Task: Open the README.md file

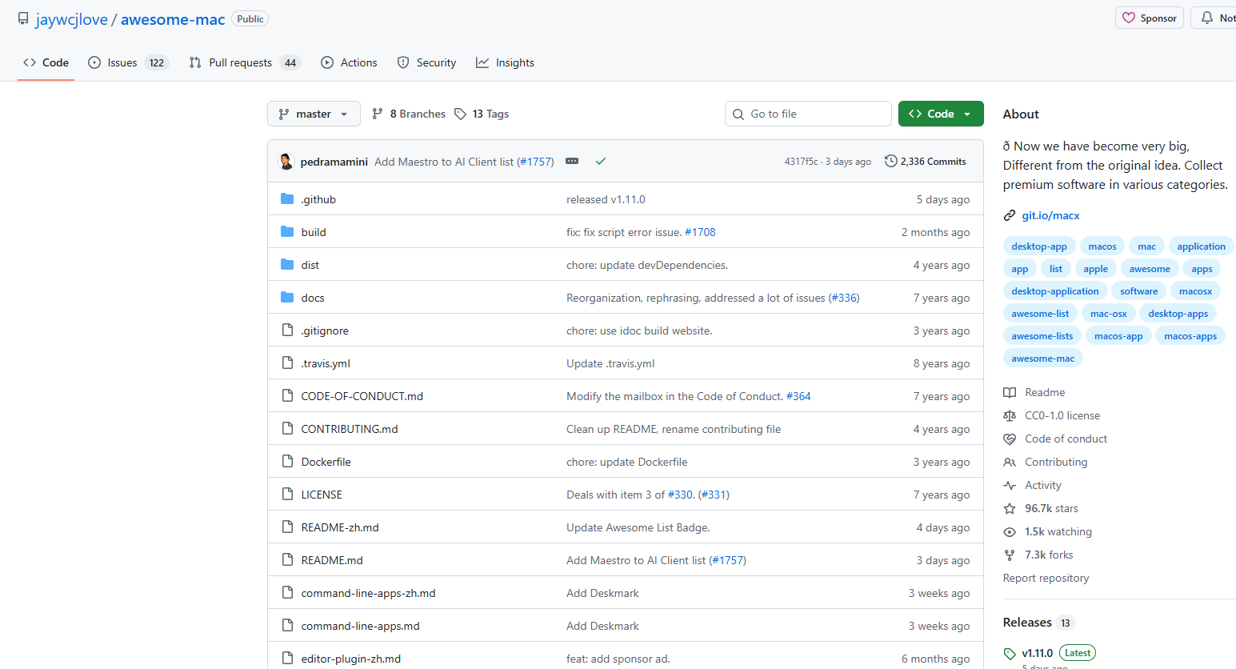Action: [332, 560]
